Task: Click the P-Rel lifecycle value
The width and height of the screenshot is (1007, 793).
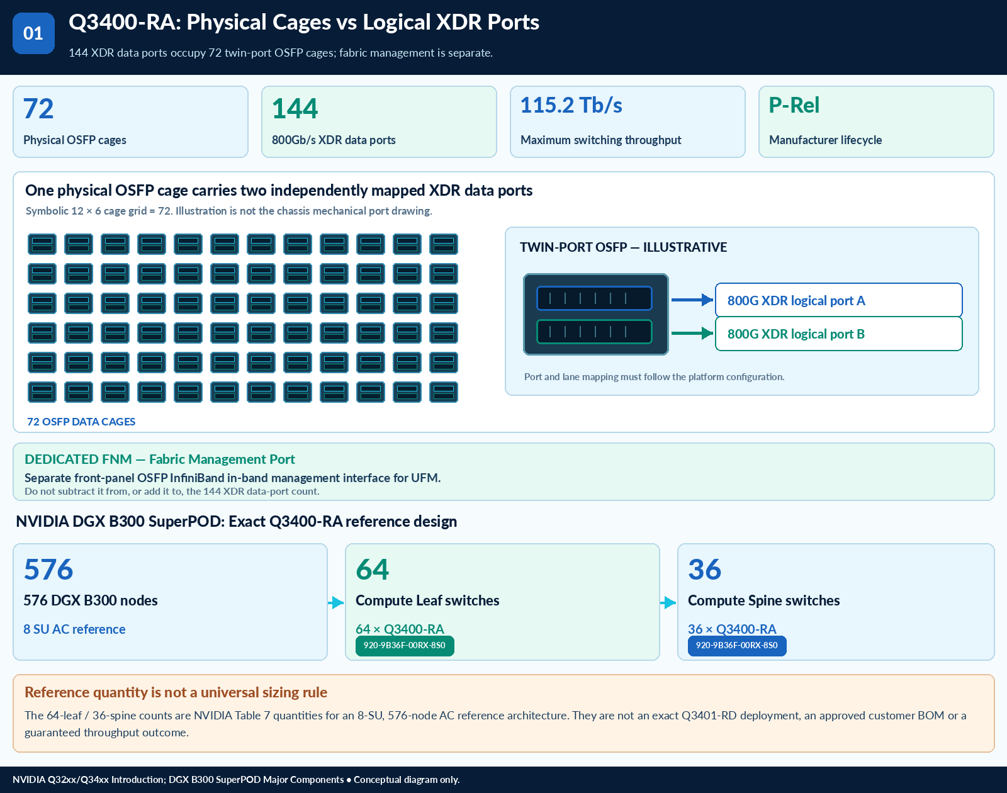Action: pyautogui.click(x=794, y=105)
